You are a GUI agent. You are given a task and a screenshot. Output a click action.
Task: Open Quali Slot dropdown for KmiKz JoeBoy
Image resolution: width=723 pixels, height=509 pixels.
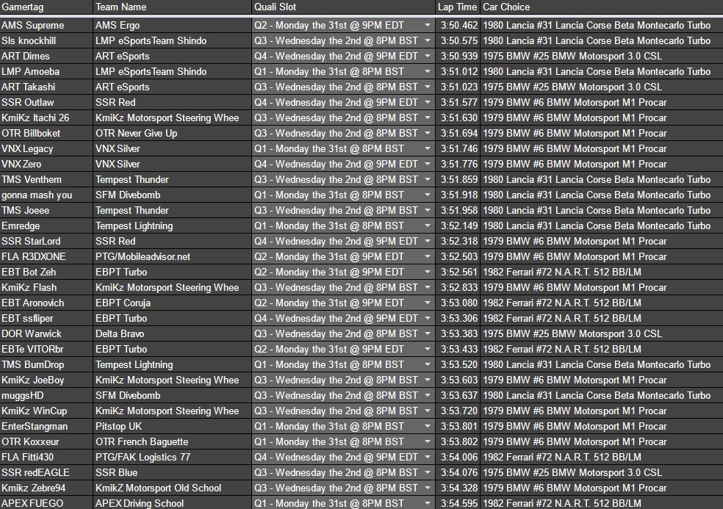click(x=428, y=380)
